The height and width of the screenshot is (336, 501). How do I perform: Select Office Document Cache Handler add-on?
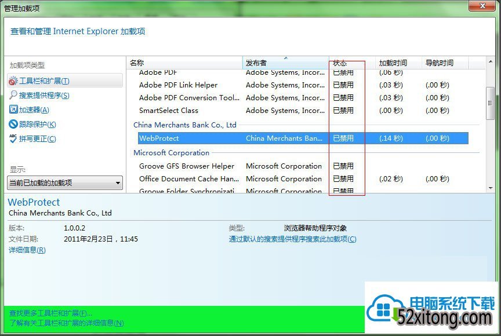pyautogui.click(x=303, y=178)
